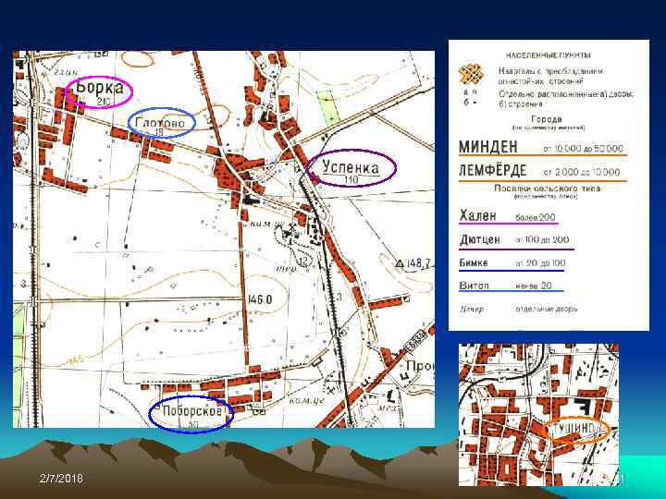This screenshot has height=499, width=666.
Task: Click the НАСЕЛЕННЫЕ ПУНКТЫ legend heading
Action: (x=548, y=55)
